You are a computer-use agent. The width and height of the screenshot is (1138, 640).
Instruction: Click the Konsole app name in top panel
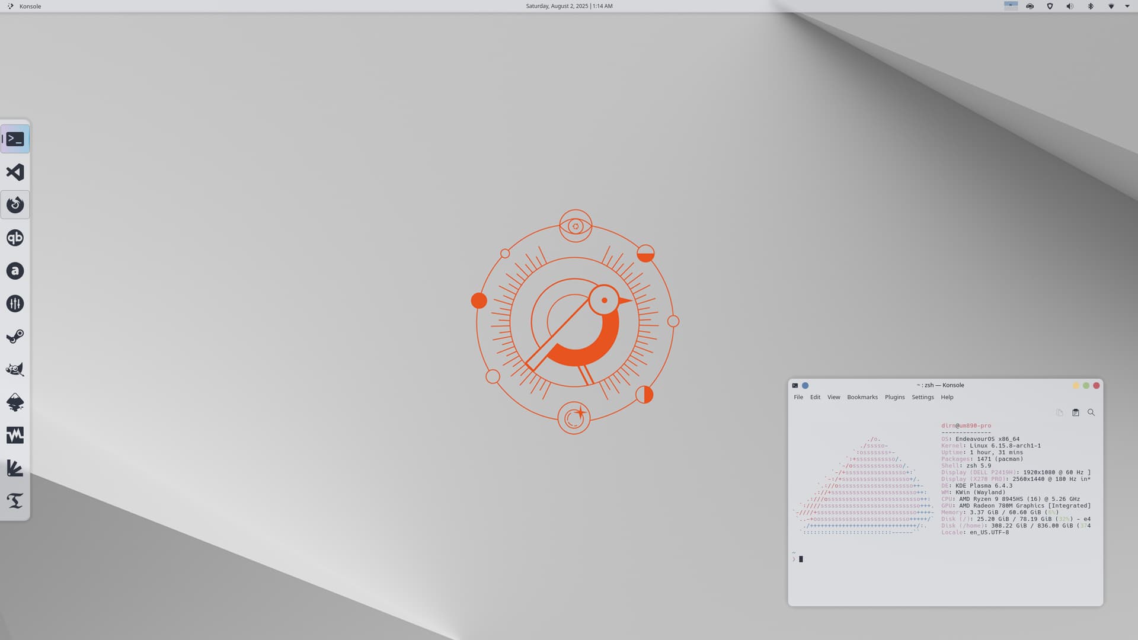pos(30,6)
